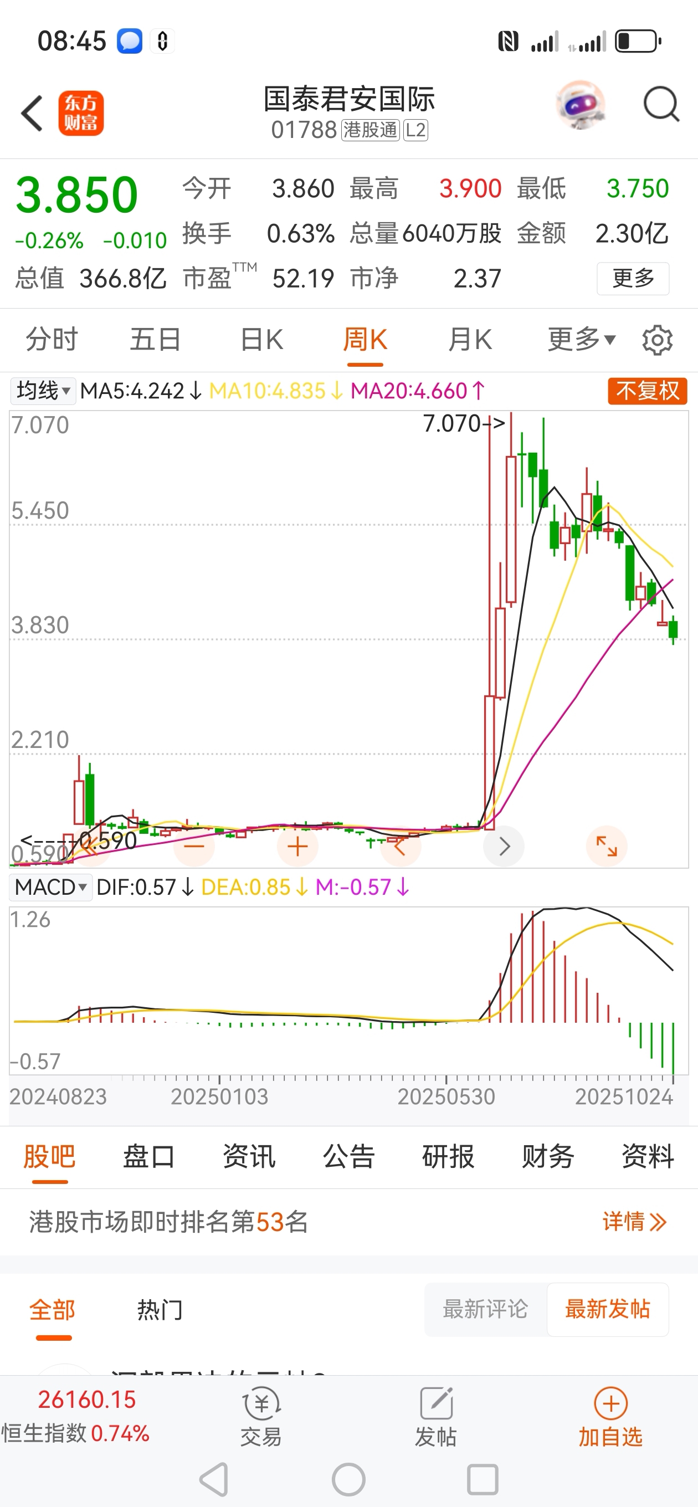Move chart right with right chevron
Viewport: 698px width, 1507px height.
click(x=504, y=847)
